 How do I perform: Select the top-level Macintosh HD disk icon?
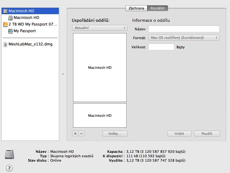(5, 11)
